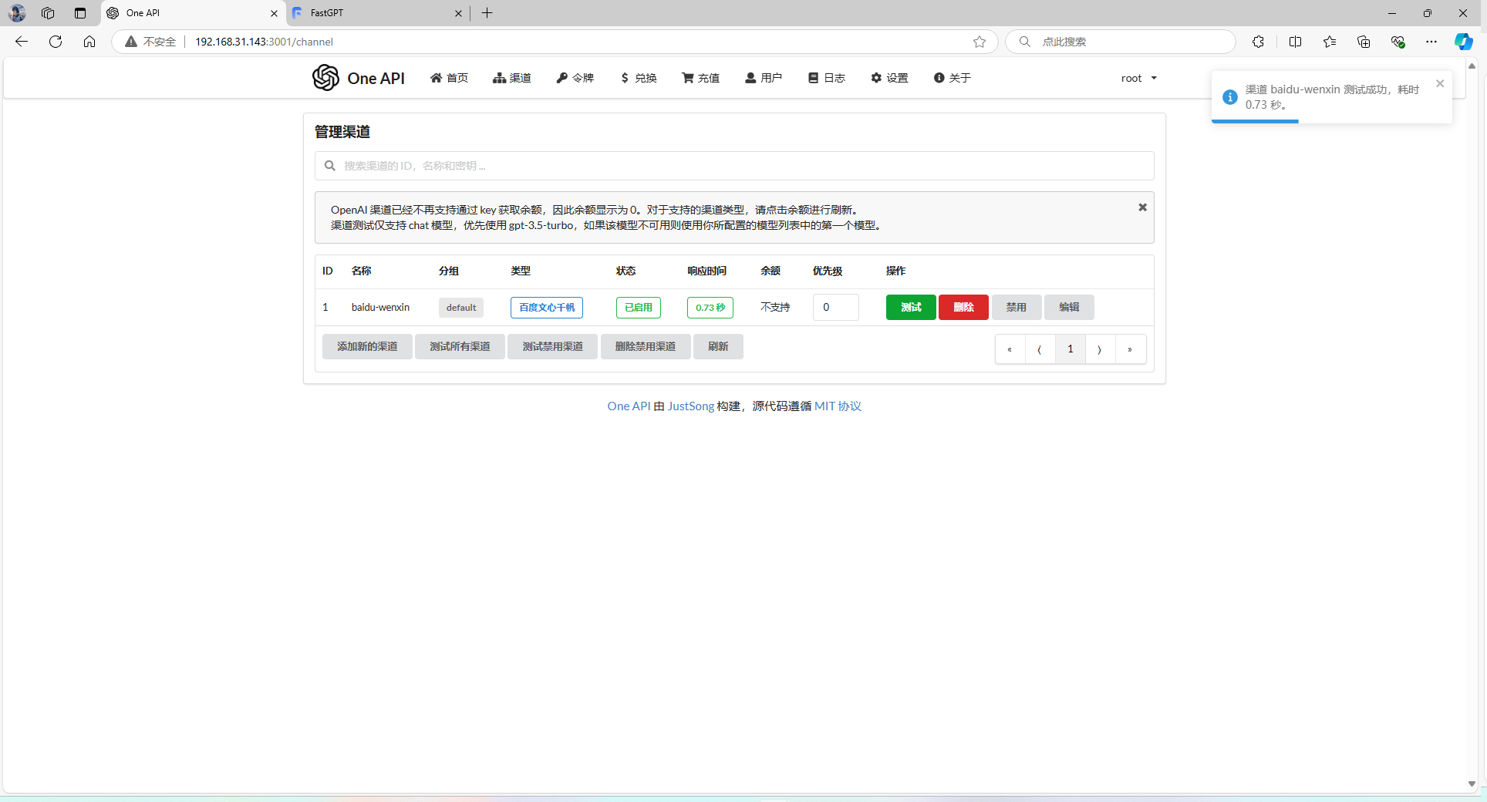Image resolution: width=1487 pixels, height=802 pixels.
Task: Go to previous page with ⟨ pagination
Action: click(1040, 349)
